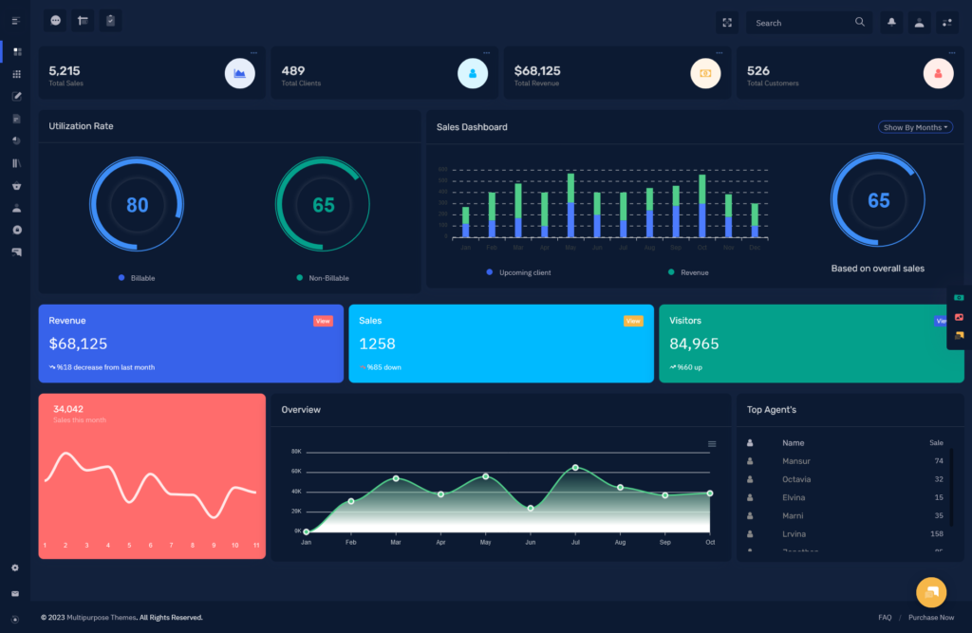This screenshot has width=972, height=633.
Task: Open the three-dot menu on Total Revenue card
Action: (x=720, y=53)
